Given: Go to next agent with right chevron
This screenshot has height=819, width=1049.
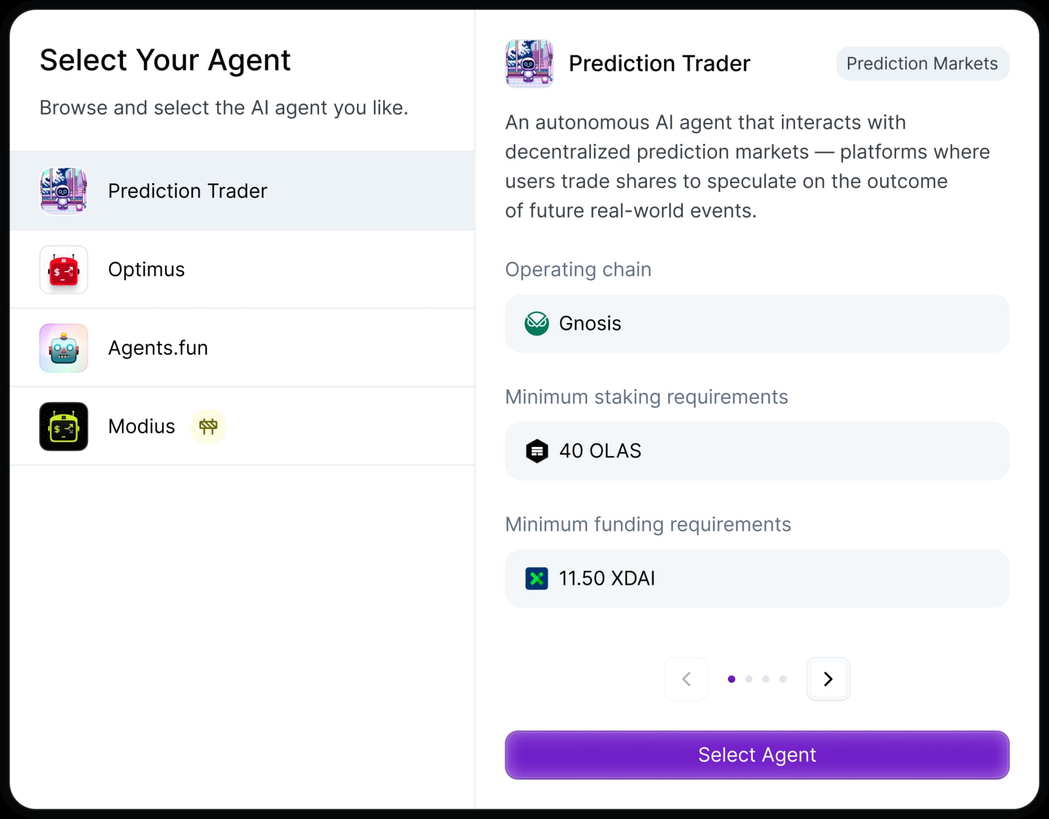Looking at the screenshot, I should (x=828, y=679).
